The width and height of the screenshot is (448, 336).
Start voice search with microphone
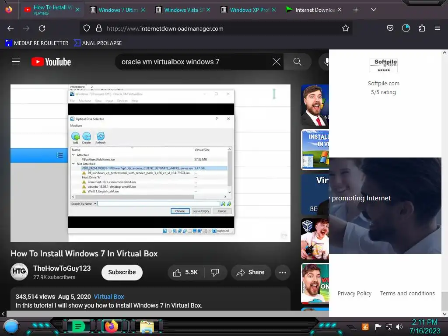pyautogui.click(x=325, y=62)
